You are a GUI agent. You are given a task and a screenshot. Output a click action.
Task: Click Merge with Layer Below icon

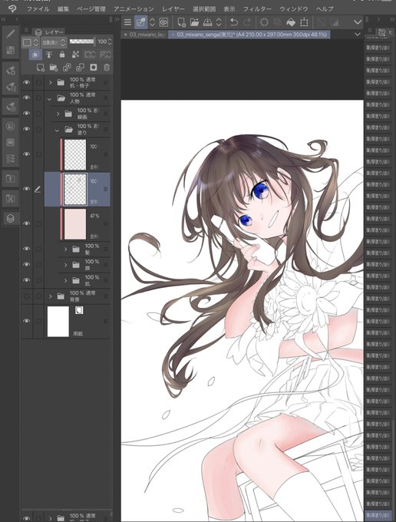(x=80, y=68)
